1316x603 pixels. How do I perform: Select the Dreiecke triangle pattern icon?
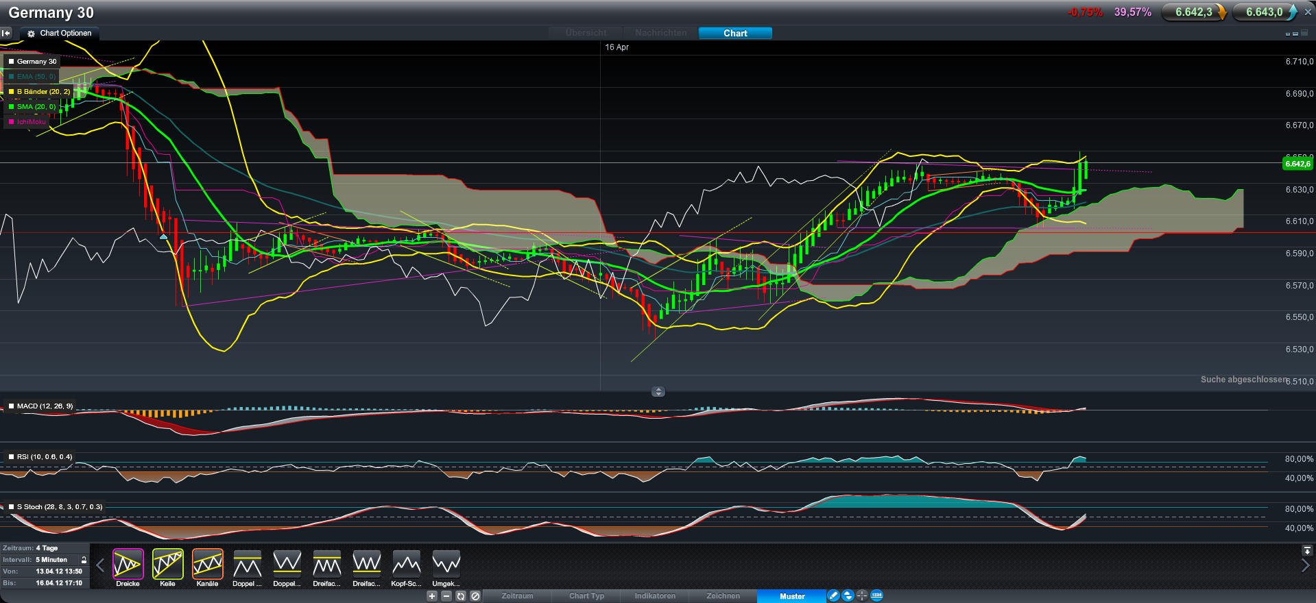click(128, 565)
